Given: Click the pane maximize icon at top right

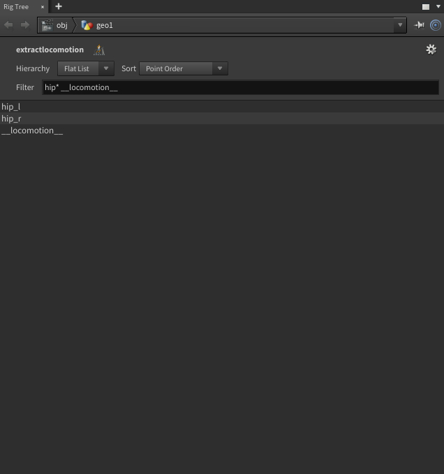Looking at the screenshot, I should [x=426, y=7].
